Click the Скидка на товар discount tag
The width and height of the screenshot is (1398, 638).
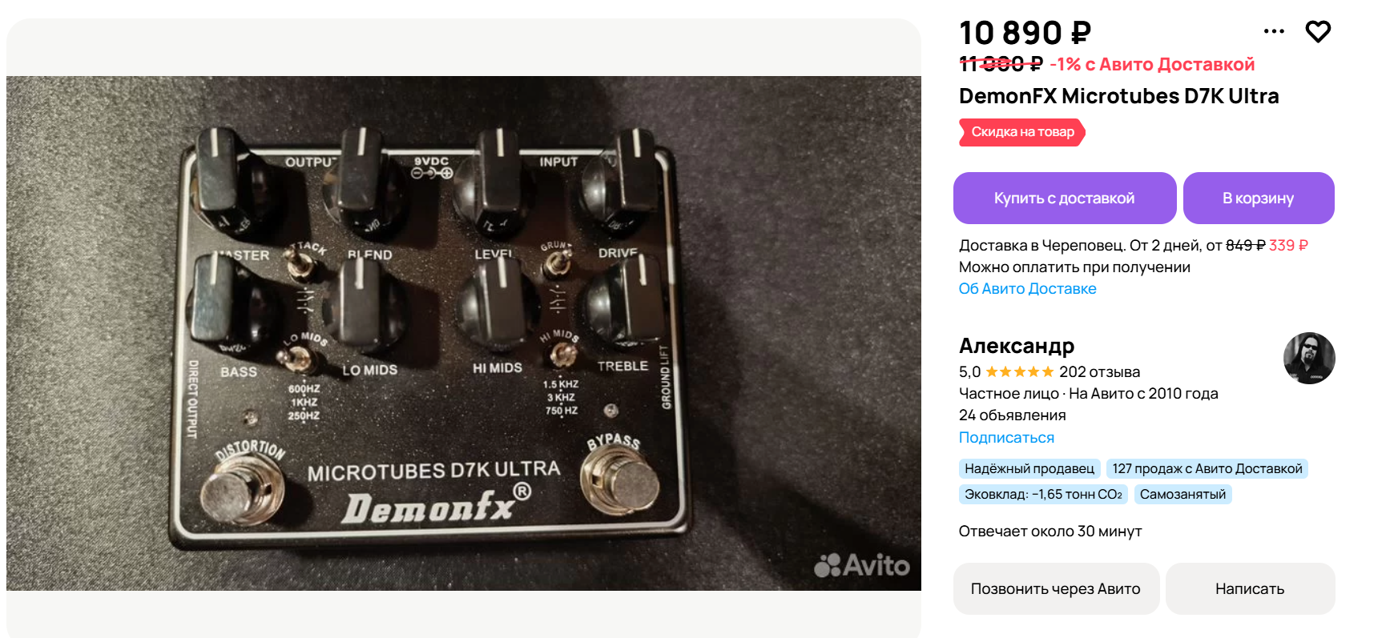coord(1022,132)
